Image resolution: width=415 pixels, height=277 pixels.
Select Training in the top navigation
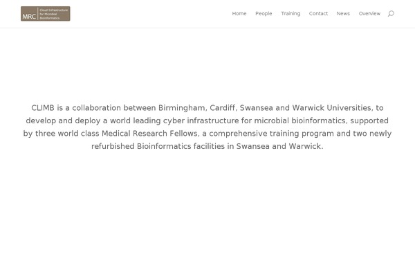(290, 14)
